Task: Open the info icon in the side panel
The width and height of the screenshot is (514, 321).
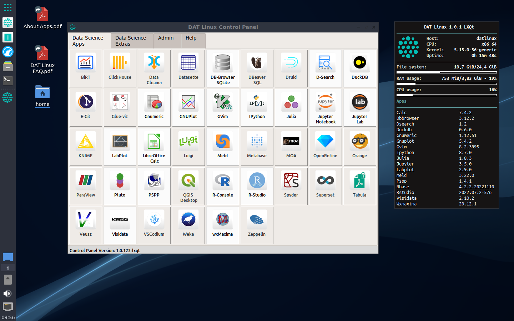Action: click(x=8, y=37)
